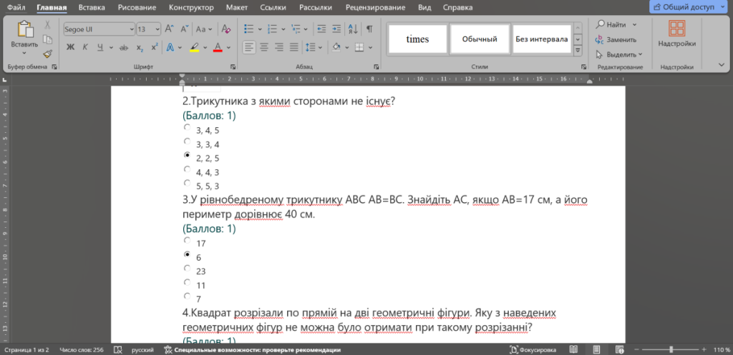Click the red font color swatch
Screen dimensions: 733x355
pos(218,47)
